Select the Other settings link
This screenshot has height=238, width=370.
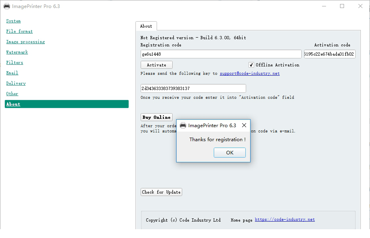[x=12, y=94]
